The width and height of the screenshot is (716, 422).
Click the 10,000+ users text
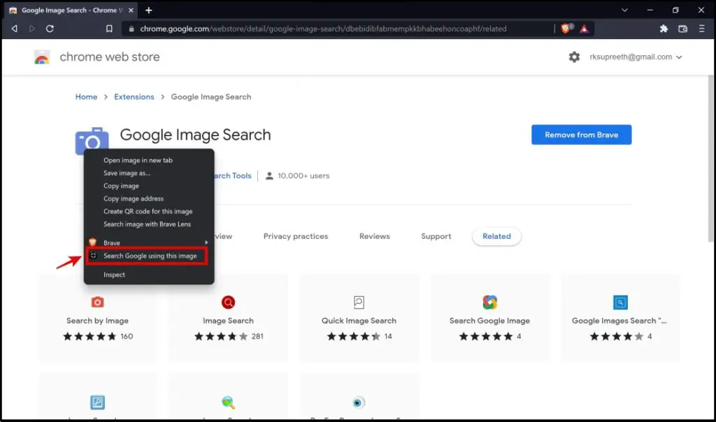point(303,175)
